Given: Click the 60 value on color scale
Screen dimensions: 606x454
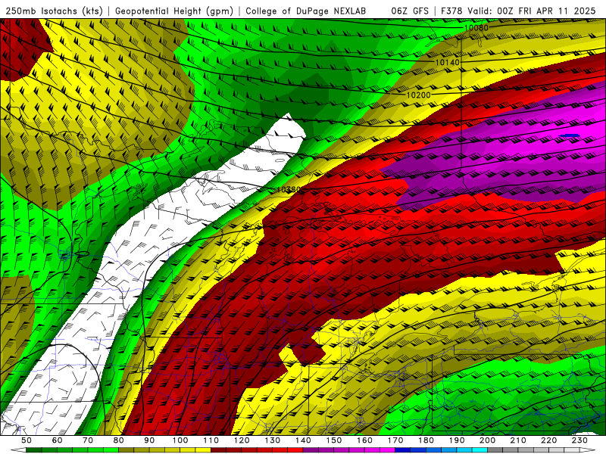Looking at the screenshot, I should pos(58,440).
